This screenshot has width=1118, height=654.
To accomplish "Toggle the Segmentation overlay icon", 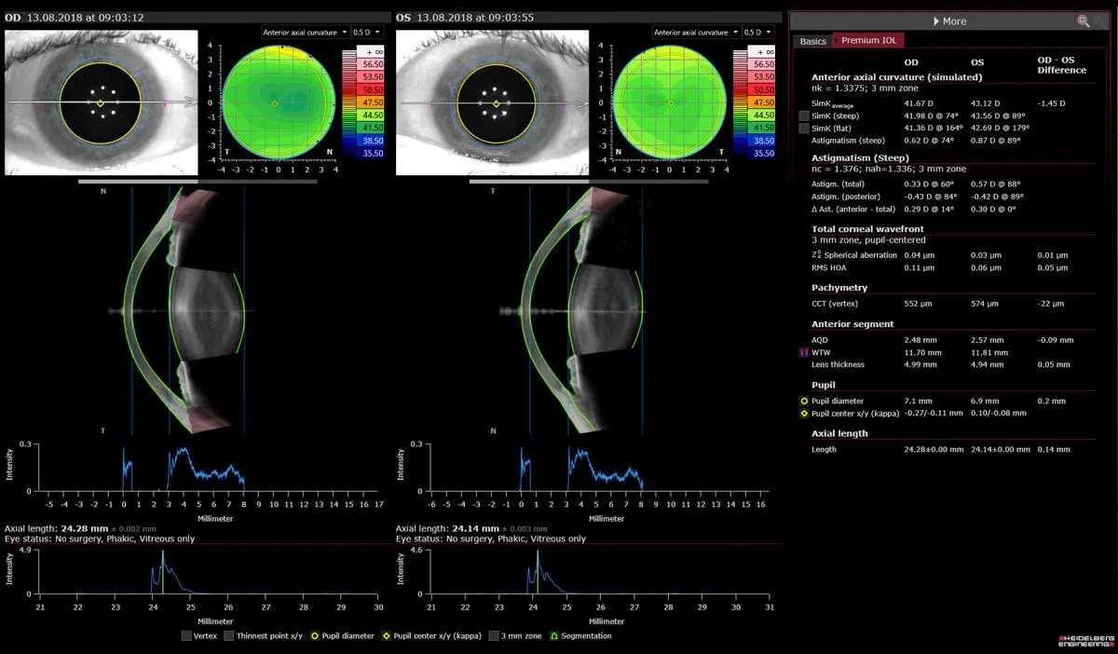I will coord(555,636).
